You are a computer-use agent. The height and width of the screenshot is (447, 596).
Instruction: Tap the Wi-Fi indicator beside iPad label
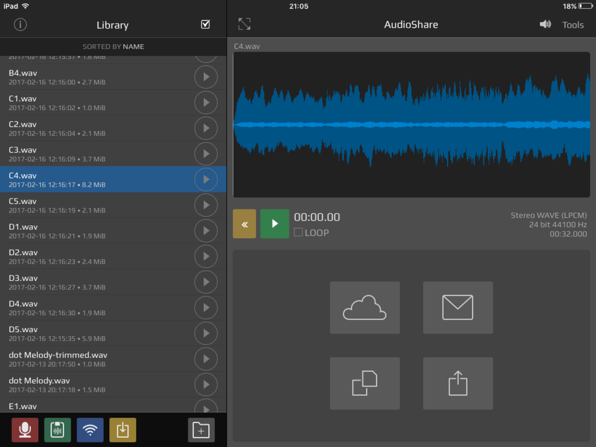pyautogui.click(x=25, y=6)
